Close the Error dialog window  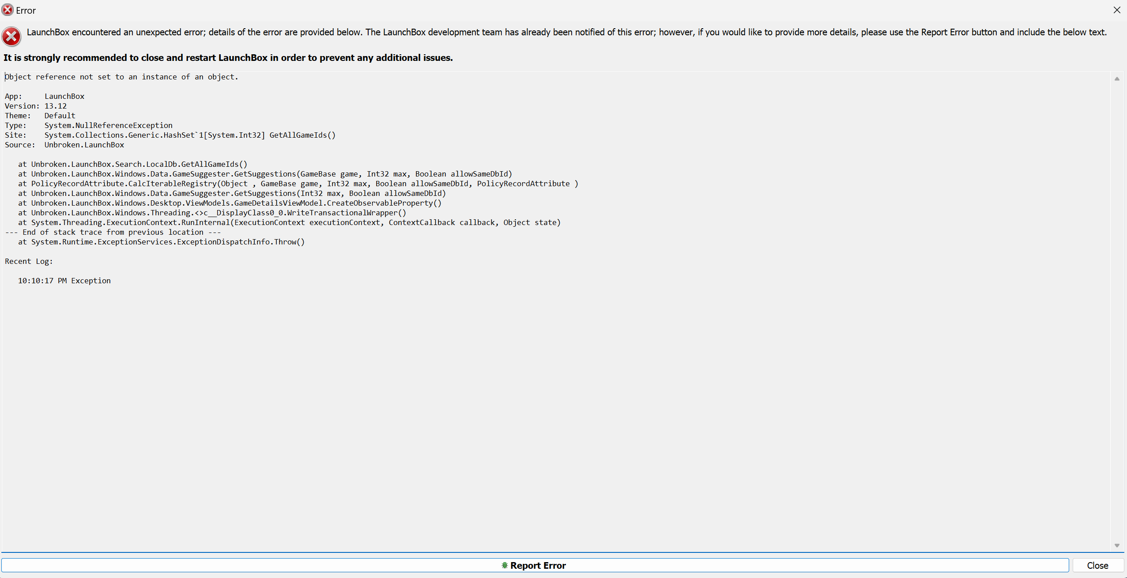coord(1117,10)
